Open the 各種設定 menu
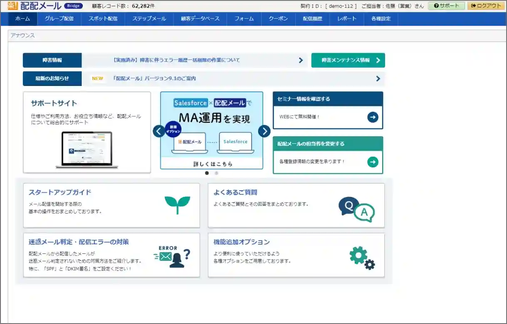The width and height of the screenshot is (507, 324). click(x=381, y=19)
